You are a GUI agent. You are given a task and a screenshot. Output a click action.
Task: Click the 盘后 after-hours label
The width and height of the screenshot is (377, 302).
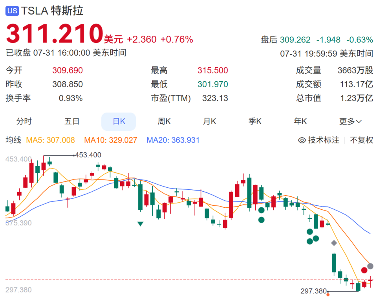(269, 40)
